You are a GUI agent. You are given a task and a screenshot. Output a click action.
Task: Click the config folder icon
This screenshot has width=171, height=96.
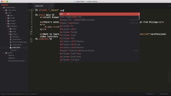coord(8,18)
